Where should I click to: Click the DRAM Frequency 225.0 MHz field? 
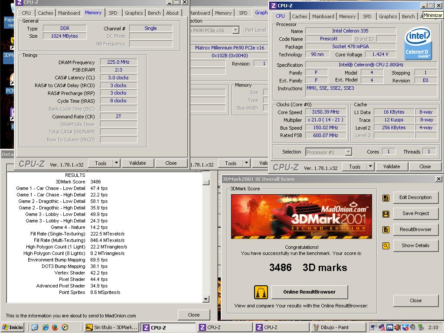pyautogui.click(x=118, y=62)
